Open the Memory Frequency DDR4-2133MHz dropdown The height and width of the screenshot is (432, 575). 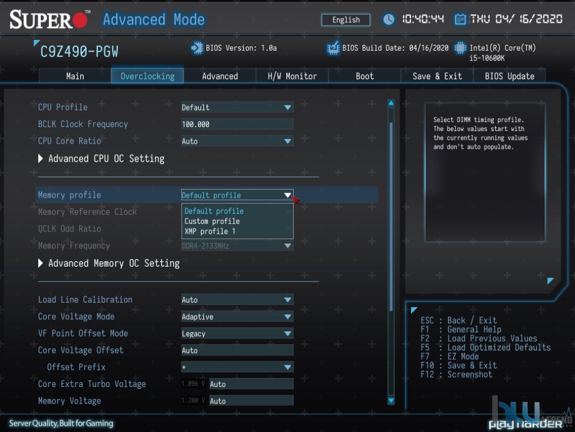tap(237, 246)
